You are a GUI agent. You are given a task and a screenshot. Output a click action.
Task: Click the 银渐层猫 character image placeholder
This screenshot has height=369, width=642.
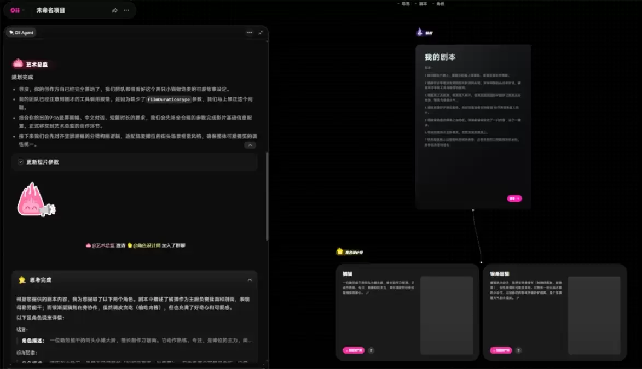coord(594,315)
